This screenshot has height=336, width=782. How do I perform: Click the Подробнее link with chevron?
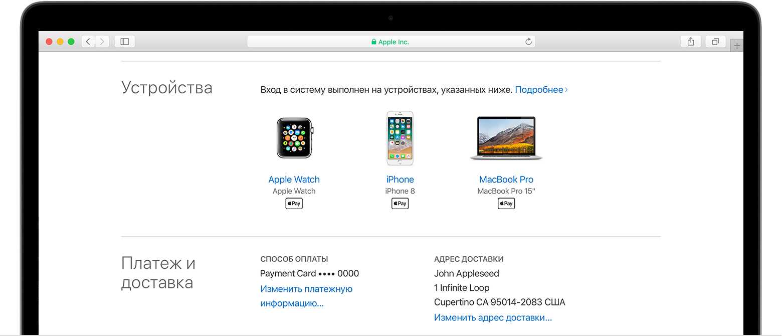(x=540, y=90)
